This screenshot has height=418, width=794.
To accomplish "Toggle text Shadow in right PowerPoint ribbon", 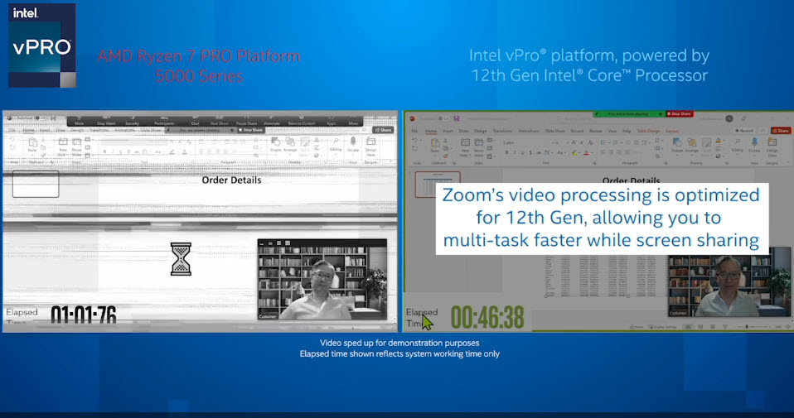I will click(530, 152).
